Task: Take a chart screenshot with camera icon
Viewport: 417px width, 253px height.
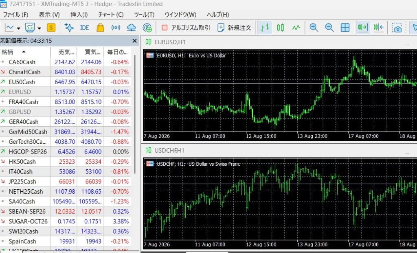Action: coord(397,28)
